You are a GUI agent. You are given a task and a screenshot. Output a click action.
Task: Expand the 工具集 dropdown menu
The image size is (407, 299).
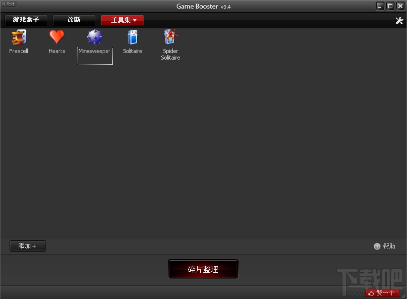click(x=122, y=20)
